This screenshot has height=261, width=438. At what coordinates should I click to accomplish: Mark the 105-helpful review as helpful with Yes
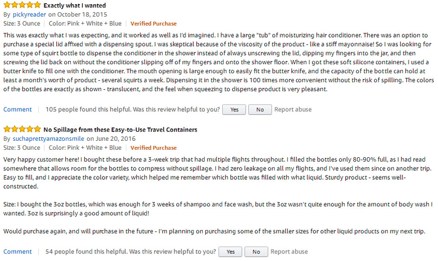point(234,110)
